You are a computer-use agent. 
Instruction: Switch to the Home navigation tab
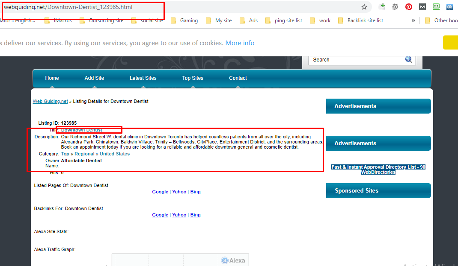52,78
